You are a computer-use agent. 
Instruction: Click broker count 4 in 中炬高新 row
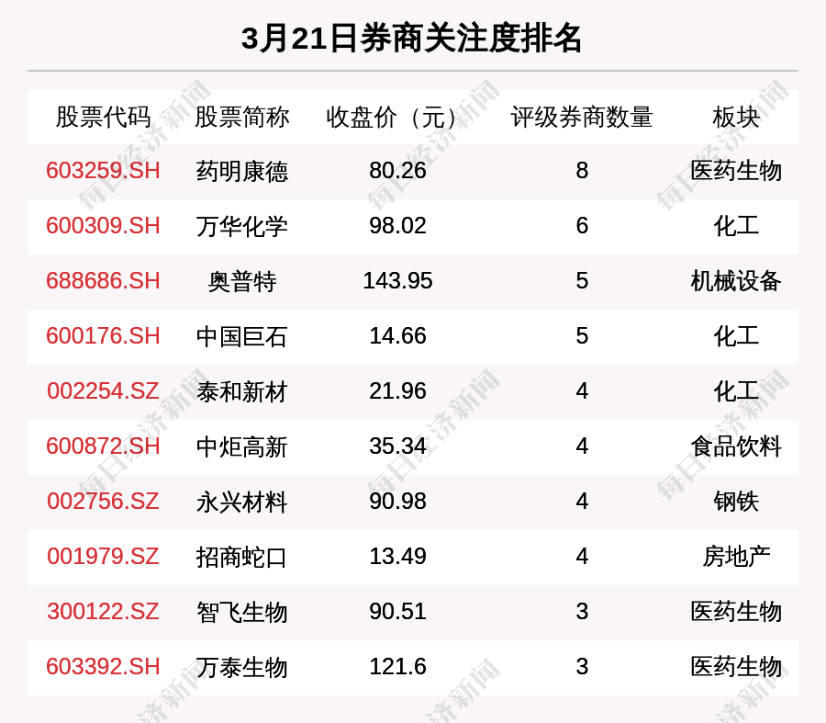(x=582, y=446)
